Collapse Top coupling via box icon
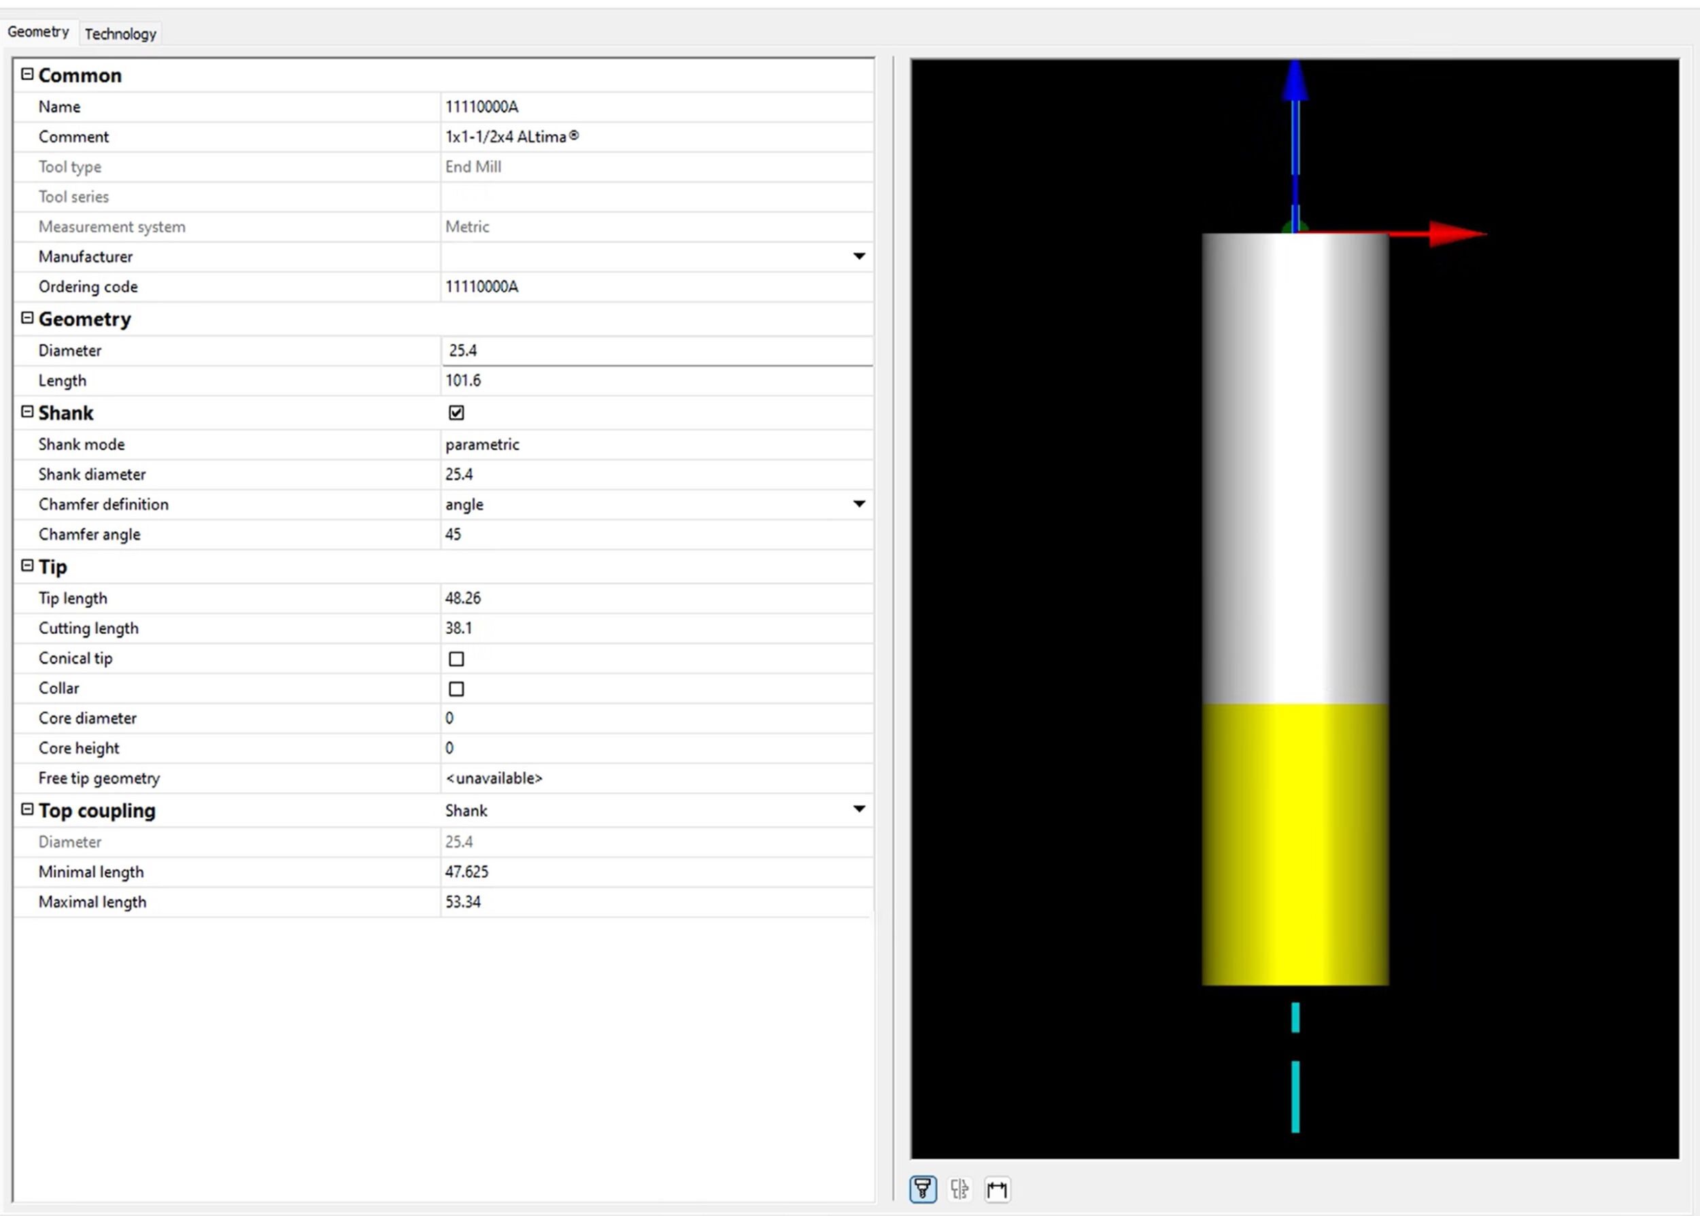This screenshot has width=1700, height=1216. tap(28, 809)
